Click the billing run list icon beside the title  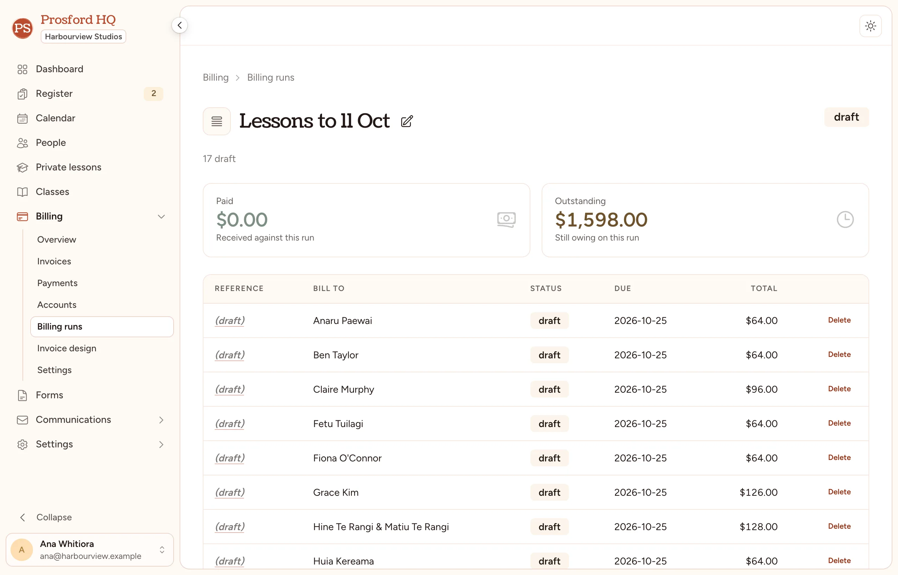point(217,121)
